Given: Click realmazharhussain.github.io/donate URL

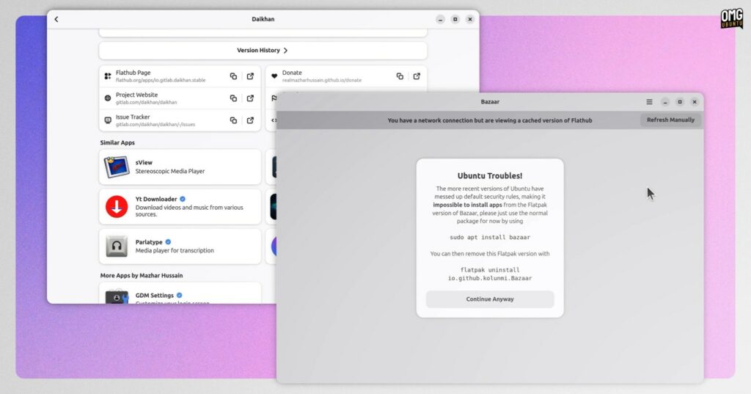Looking at the screenshot, I should (x=322, y=81).
